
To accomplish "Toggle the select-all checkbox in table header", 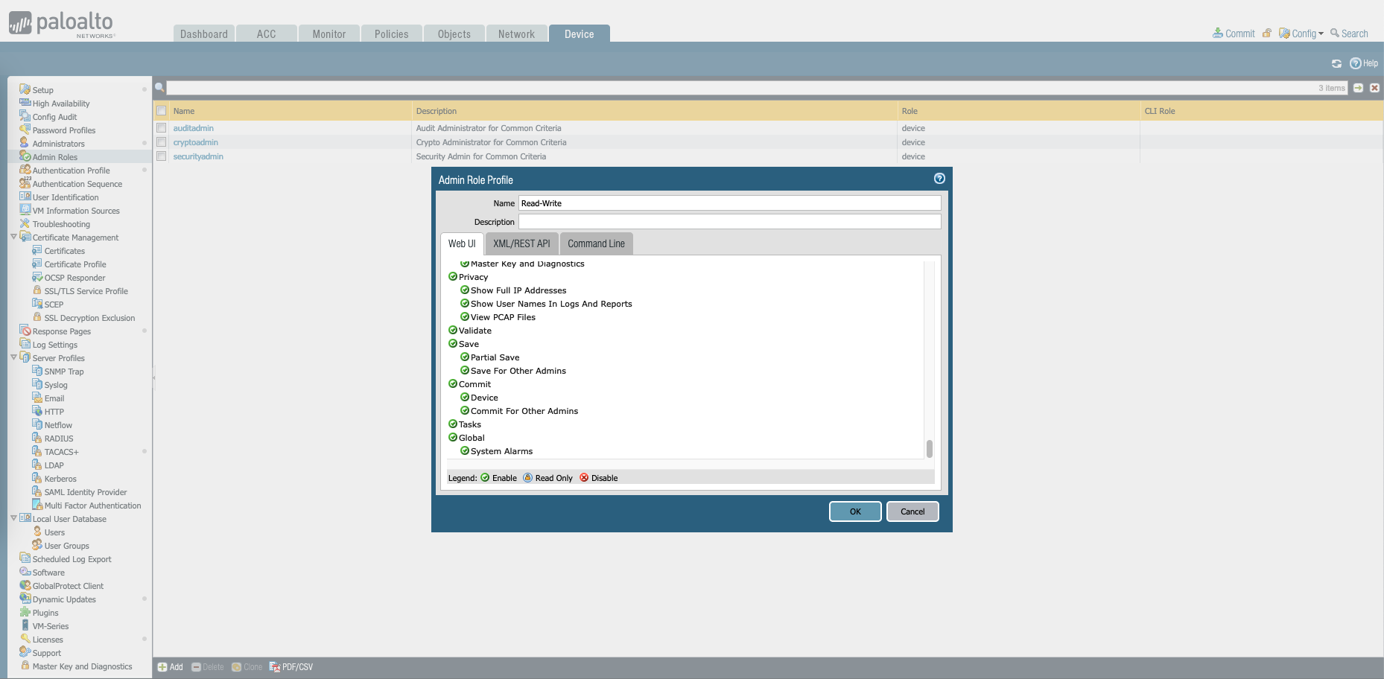I will pyautogui.click(x=161, y=111).
